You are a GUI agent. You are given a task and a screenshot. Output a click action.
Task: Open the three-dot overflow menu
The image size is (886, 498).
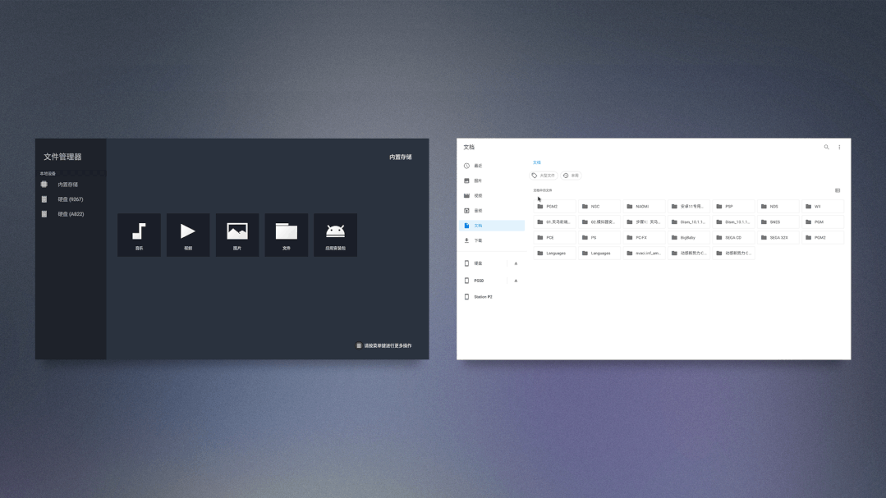click(x=839, y=147)
